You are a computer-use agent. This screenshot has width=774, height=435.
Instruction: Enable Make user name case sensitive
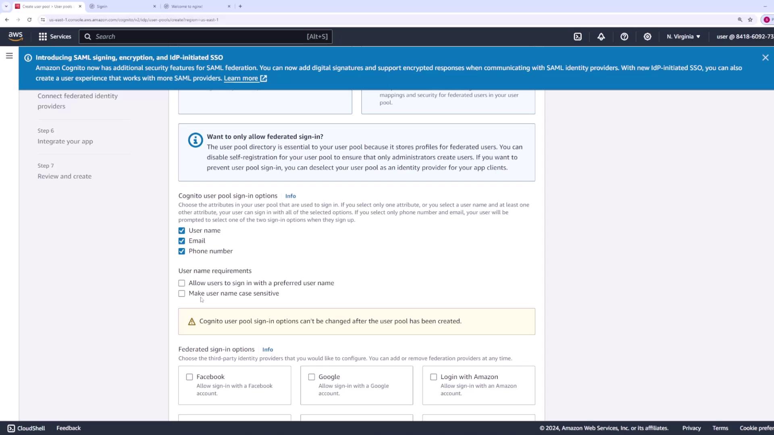182,294
